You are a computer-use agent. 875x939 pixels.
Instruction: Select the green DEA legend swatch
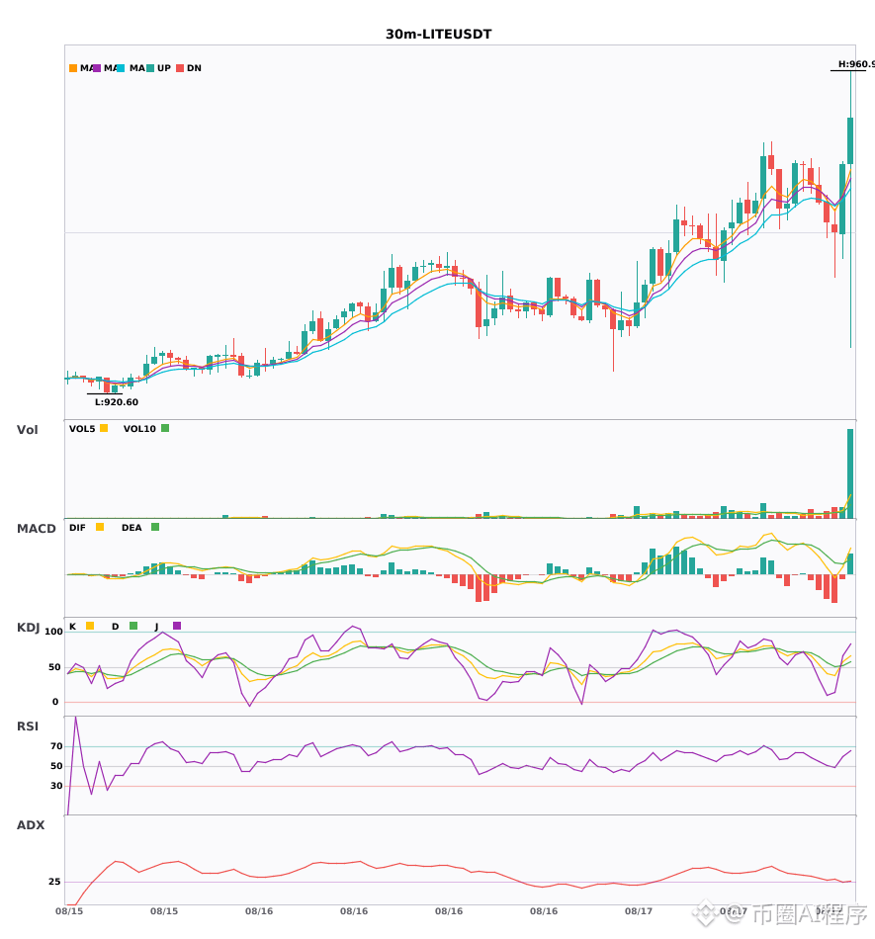point(155,527)
